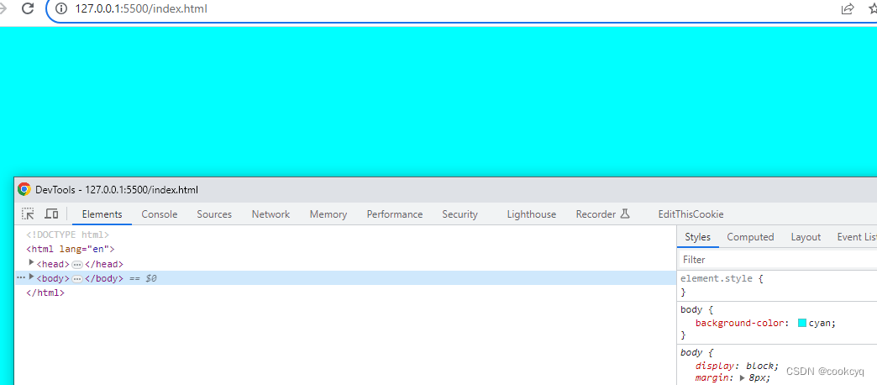
Task: Activate the inspect element picker icon
Action: coord(28,214)
